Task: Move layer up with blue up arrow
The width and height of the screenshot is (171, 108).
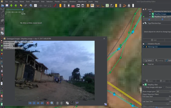Action: point(149,19)
